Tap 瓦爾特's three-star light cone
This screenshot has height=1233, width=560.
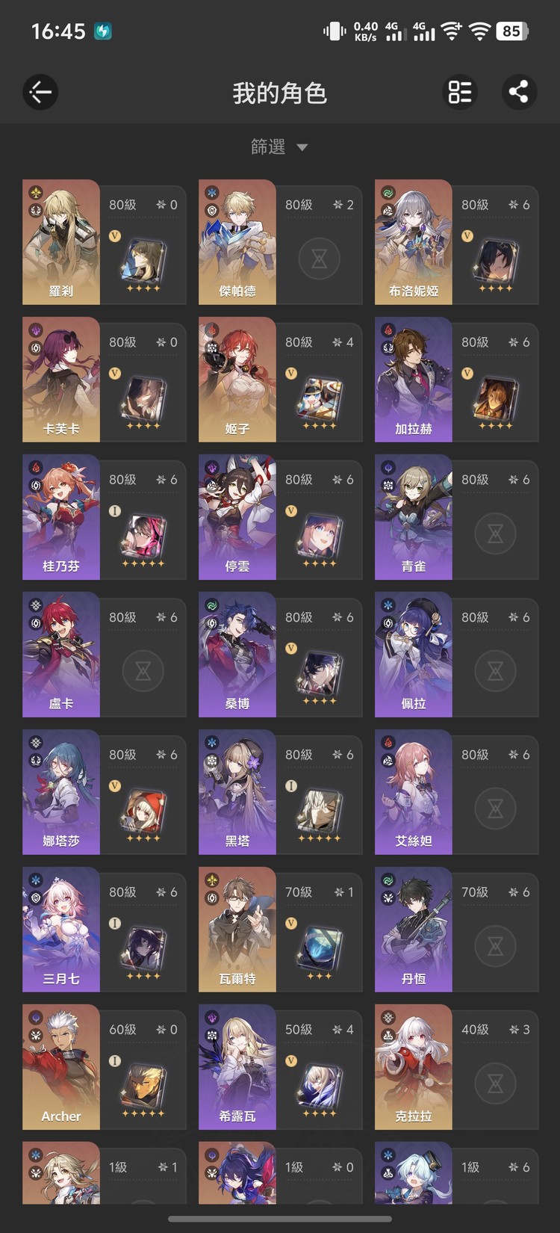(x=319, y=948)
